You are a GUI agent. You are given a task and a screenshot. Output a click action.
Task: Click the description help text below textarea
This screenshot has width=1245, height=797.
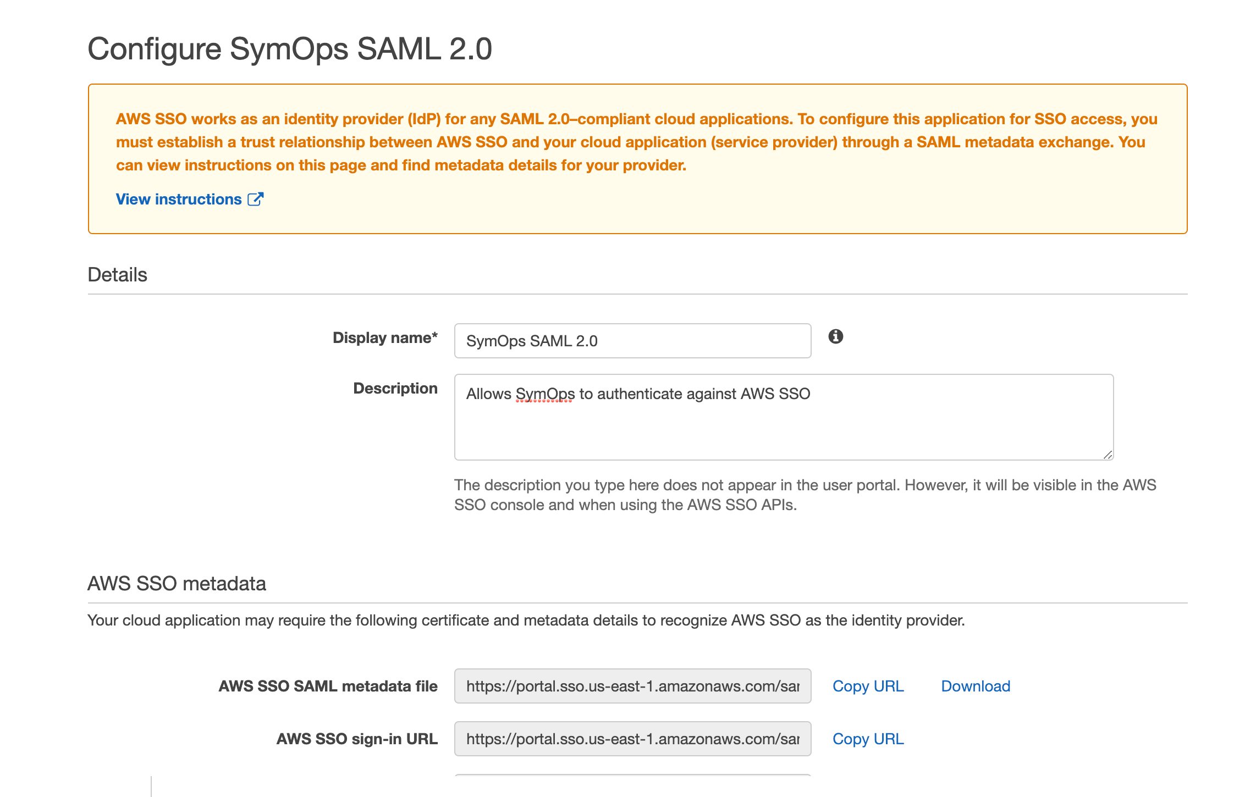click(805, 495)
